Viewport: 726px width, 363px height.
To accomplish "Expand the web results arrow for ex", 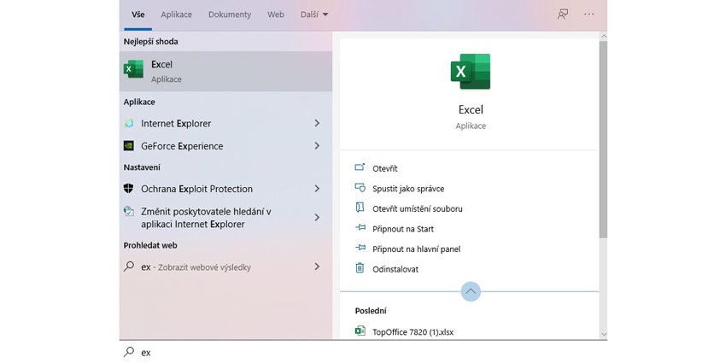I will point(317,266).
